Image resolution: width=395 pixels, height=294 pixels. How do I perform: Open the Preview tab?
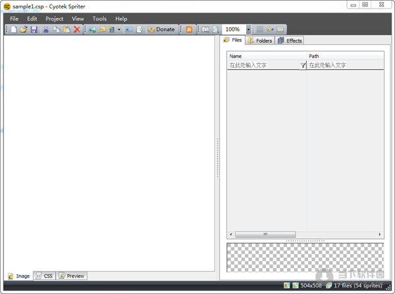[72, 276]
